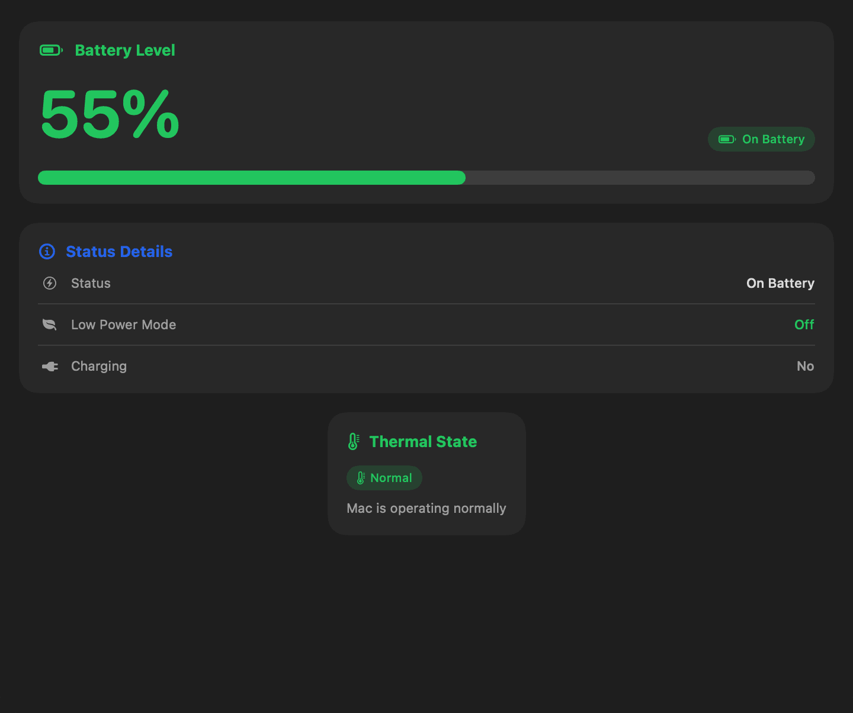853x713 pixels.
Task: Click the On Battery badge label
Action: (774, 139)
